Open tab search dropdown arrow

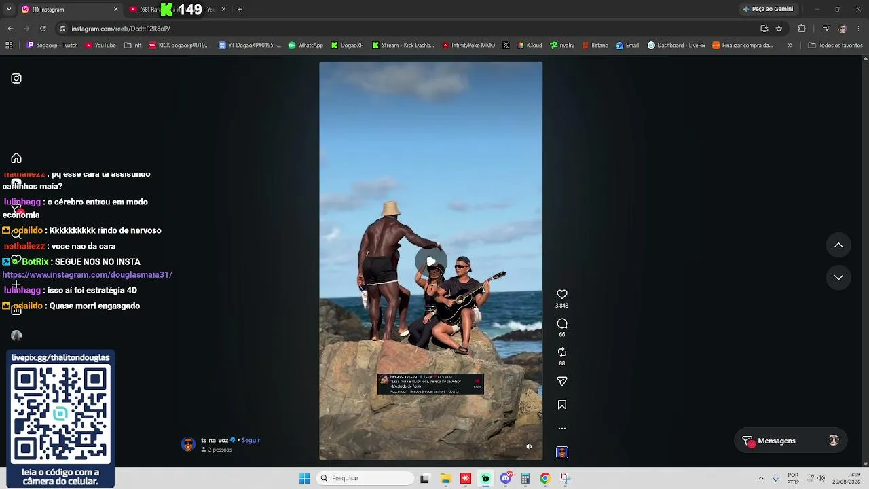(9, 10)
